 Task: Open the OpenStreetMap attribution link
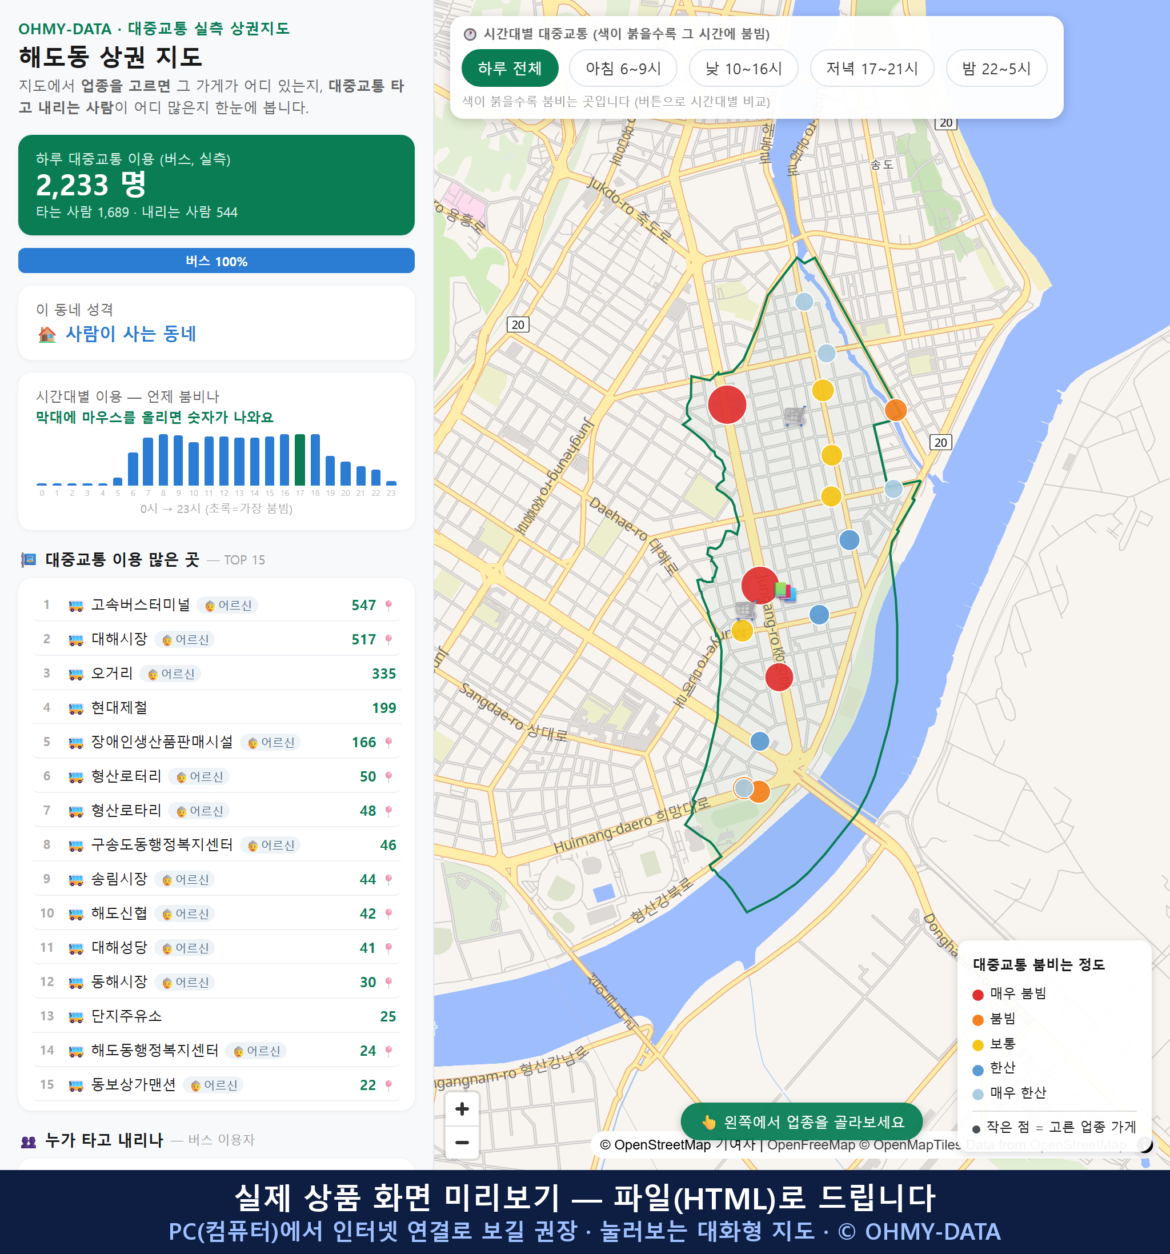pos(655,1144)
